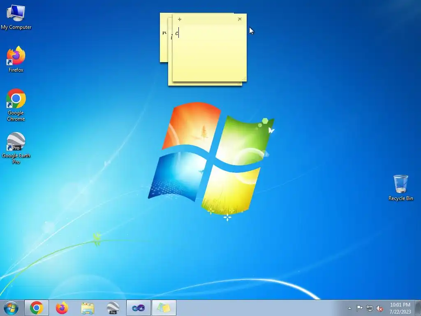Select the Google Chrome desktop shortcut
Screen dimensions: 421x316
[x=16, y=105]
